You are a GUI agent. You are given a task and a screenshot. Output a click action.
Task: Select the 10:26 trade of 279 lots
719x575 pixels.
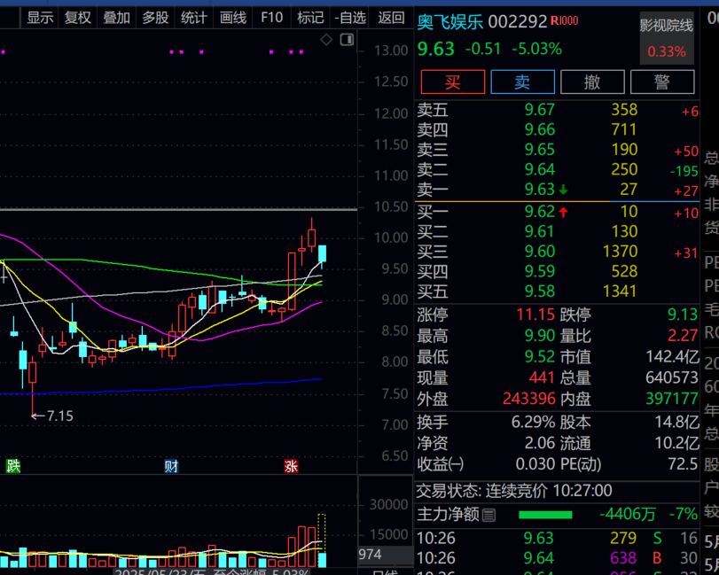pyautogui.click(x=557, y=538)
